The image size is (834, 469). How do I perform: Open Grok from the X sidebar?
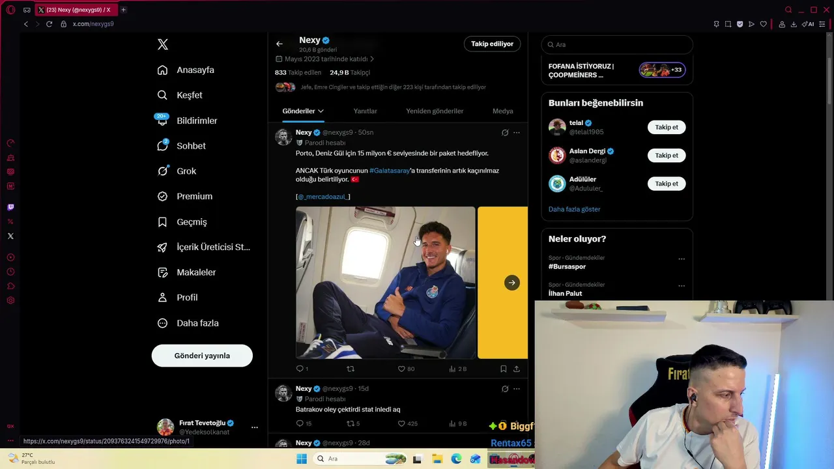tap(177, 171)
